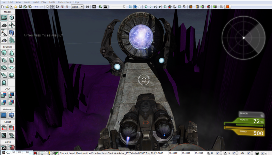This screenshot has width=272, height=155.
Task: Open the drag grid size dropdown
Action: coord(221,153)
